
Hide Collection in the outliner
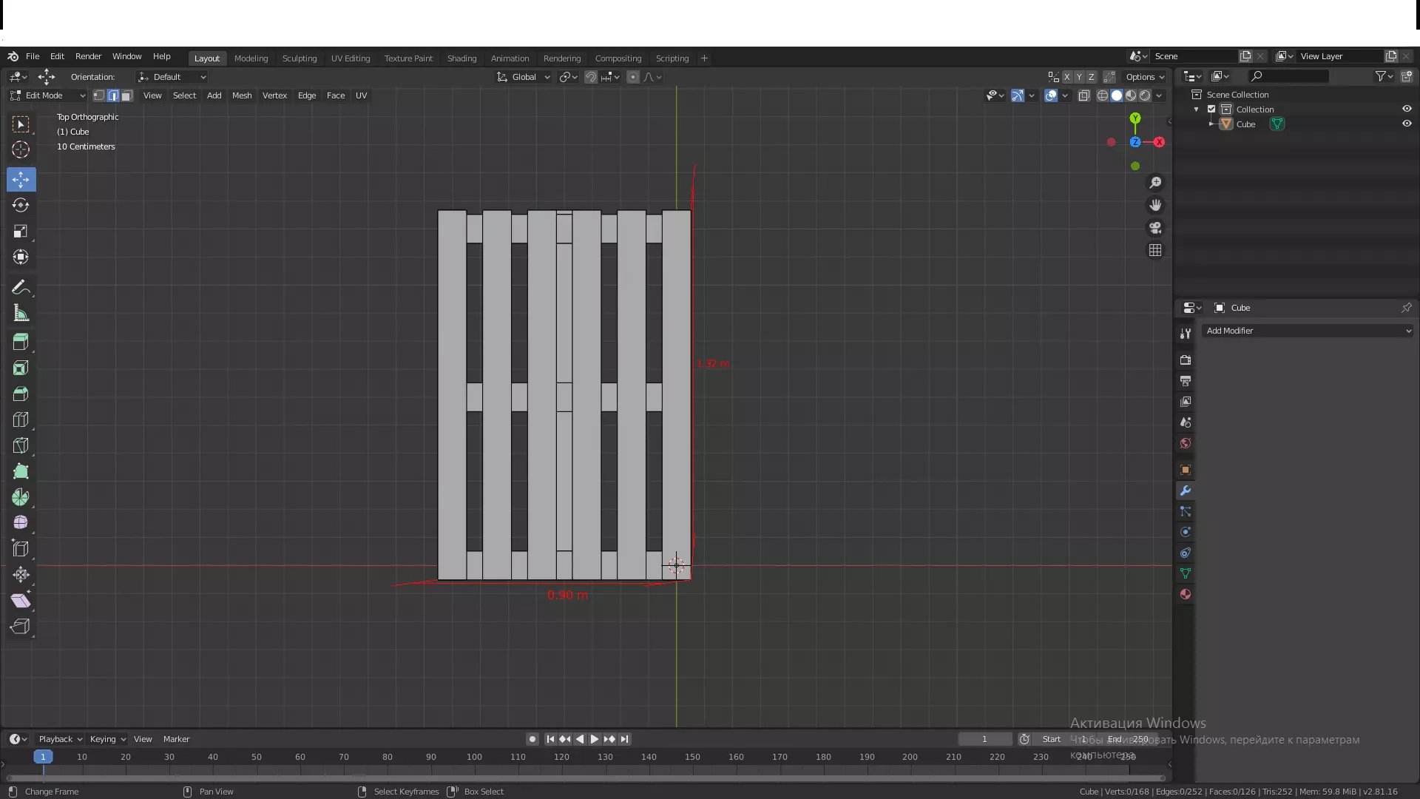[1407, 109]
